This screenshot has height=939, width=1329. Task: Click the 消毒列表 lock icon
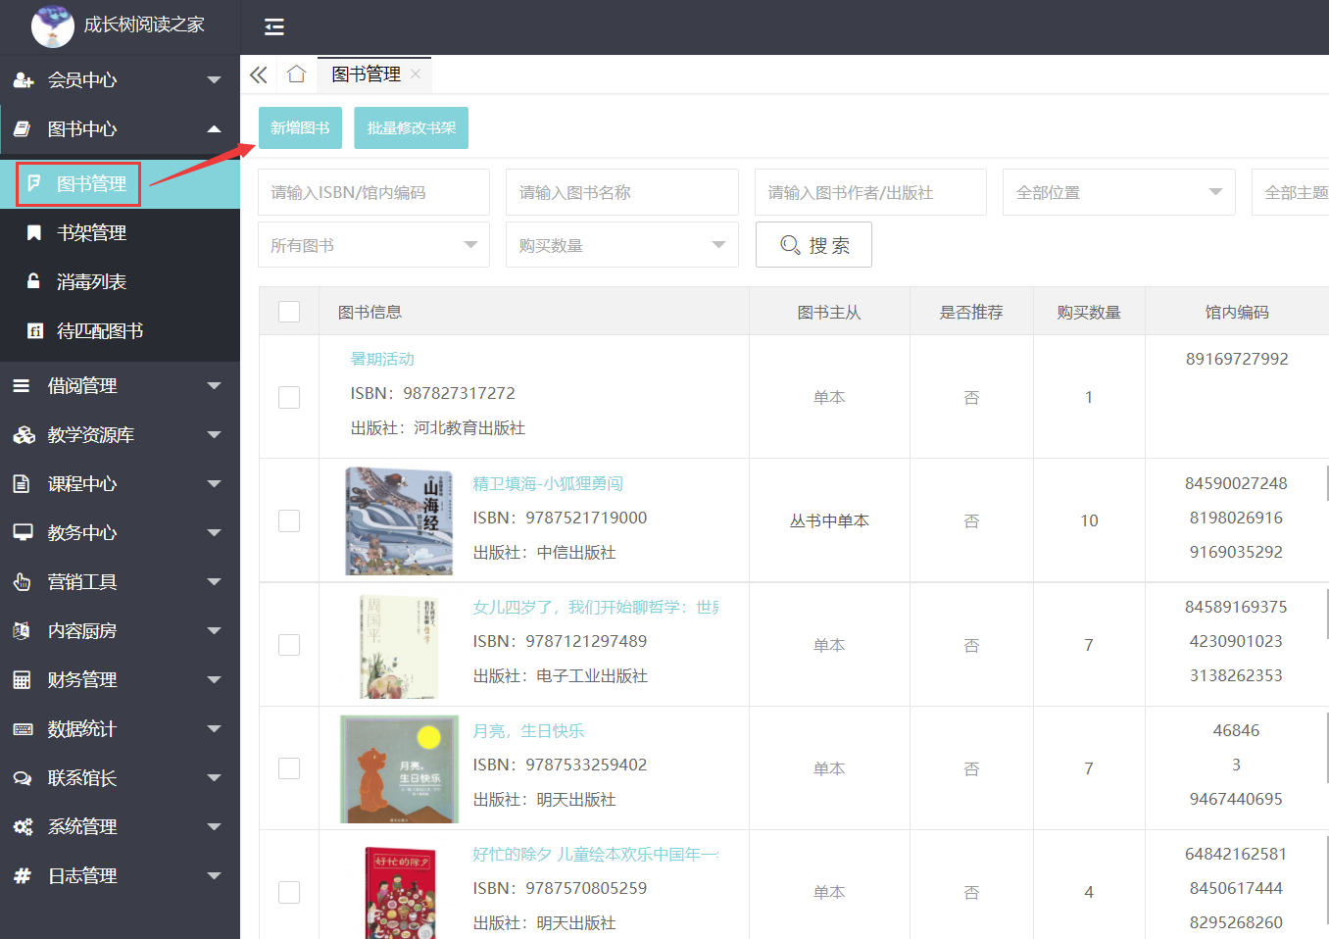tap(34, 281)
